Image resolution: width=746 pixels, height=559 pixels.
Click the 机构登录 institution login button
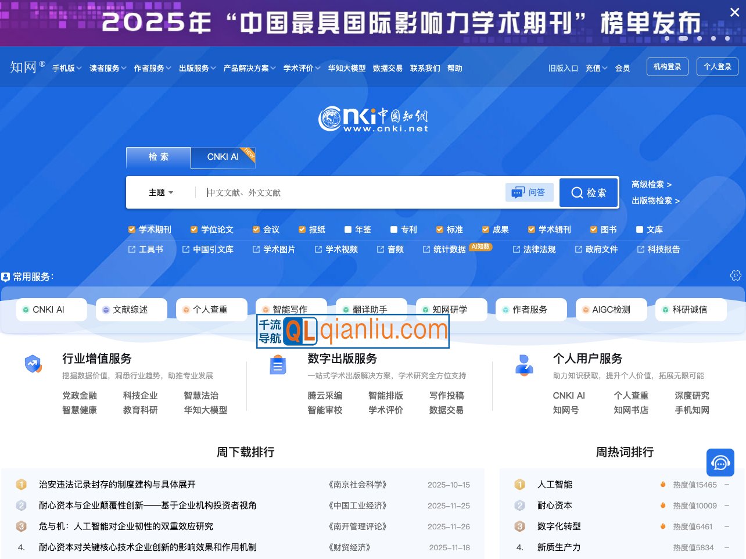pos(667,66)
